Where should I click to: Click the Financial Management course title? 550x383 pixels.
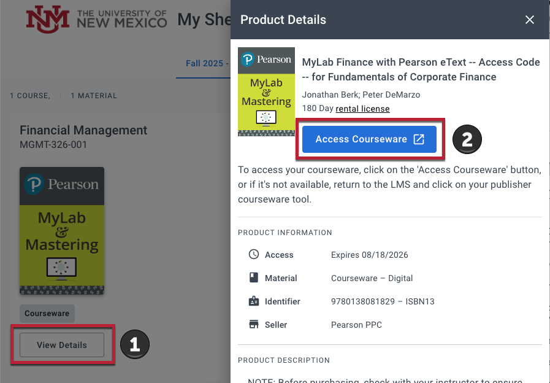83,130
